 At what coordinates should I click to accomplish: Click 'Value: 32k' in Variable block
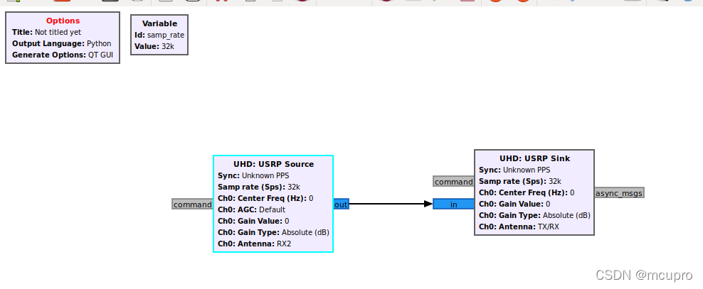154,46
